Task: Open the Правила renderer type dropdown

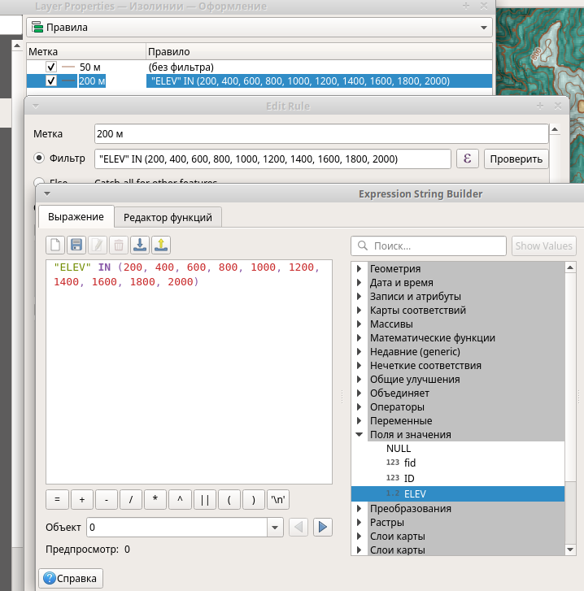Action: coord(259,28)
